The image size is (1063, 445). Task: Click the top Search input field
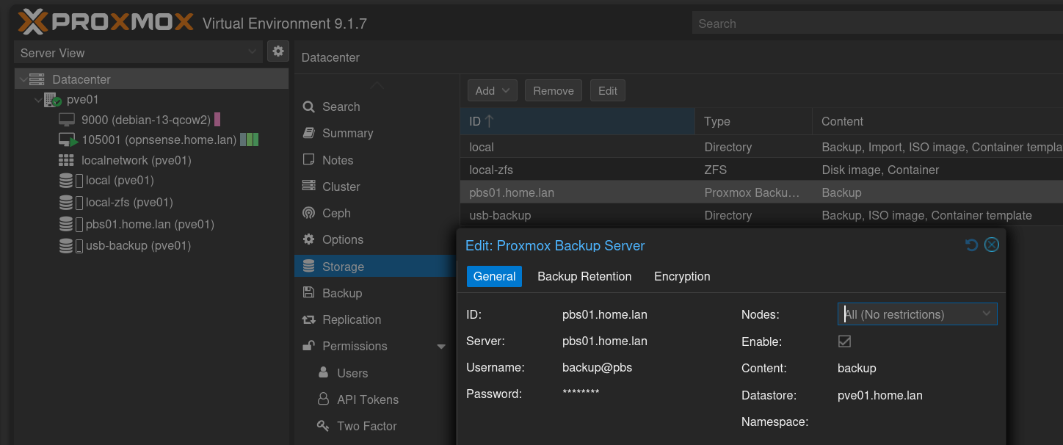coord(874,23)
